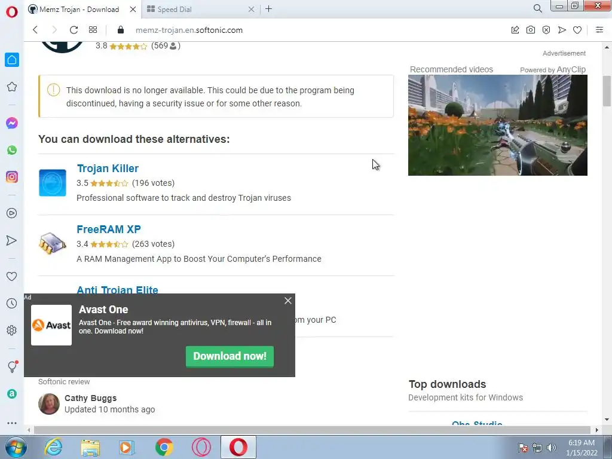Open Speed Dial grid button in toolbar
The image size is (612, 459).
(93, 30)
